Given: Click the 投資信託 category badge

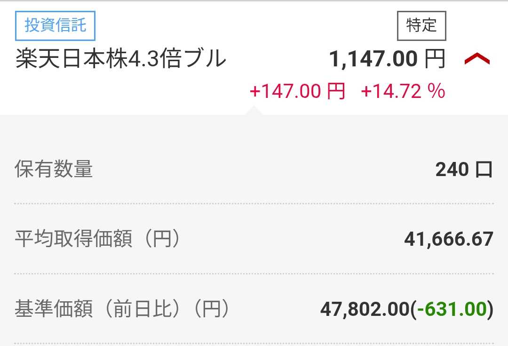Looking at the screenshot, I should (x=56, y=25).
